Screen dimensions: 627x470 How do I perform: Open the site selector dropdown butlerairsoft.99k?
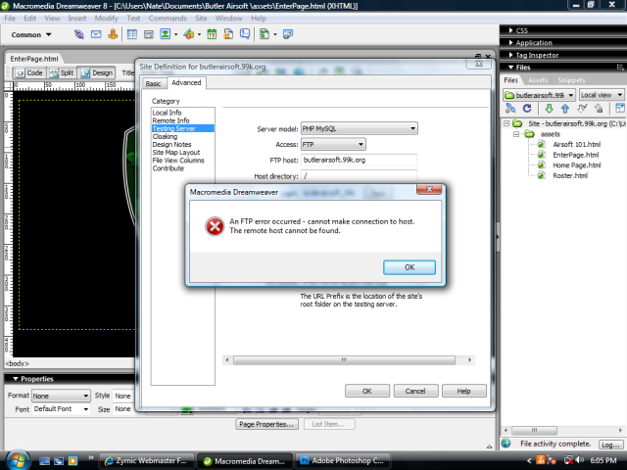[x=539, y=95]
